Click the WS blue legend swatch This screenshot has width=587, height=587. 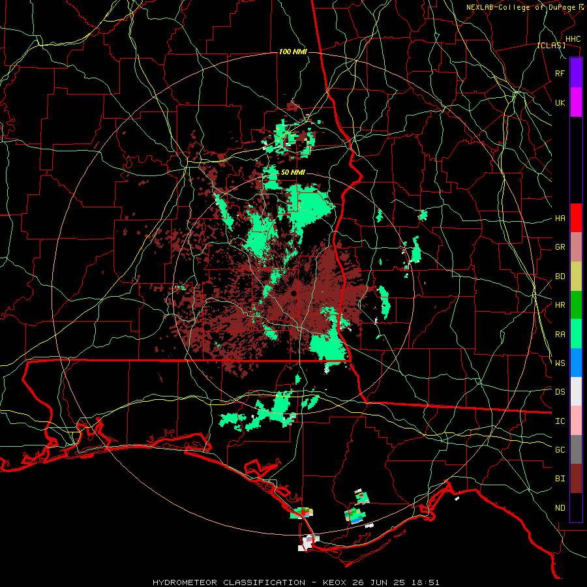click(x=576, y=363)
